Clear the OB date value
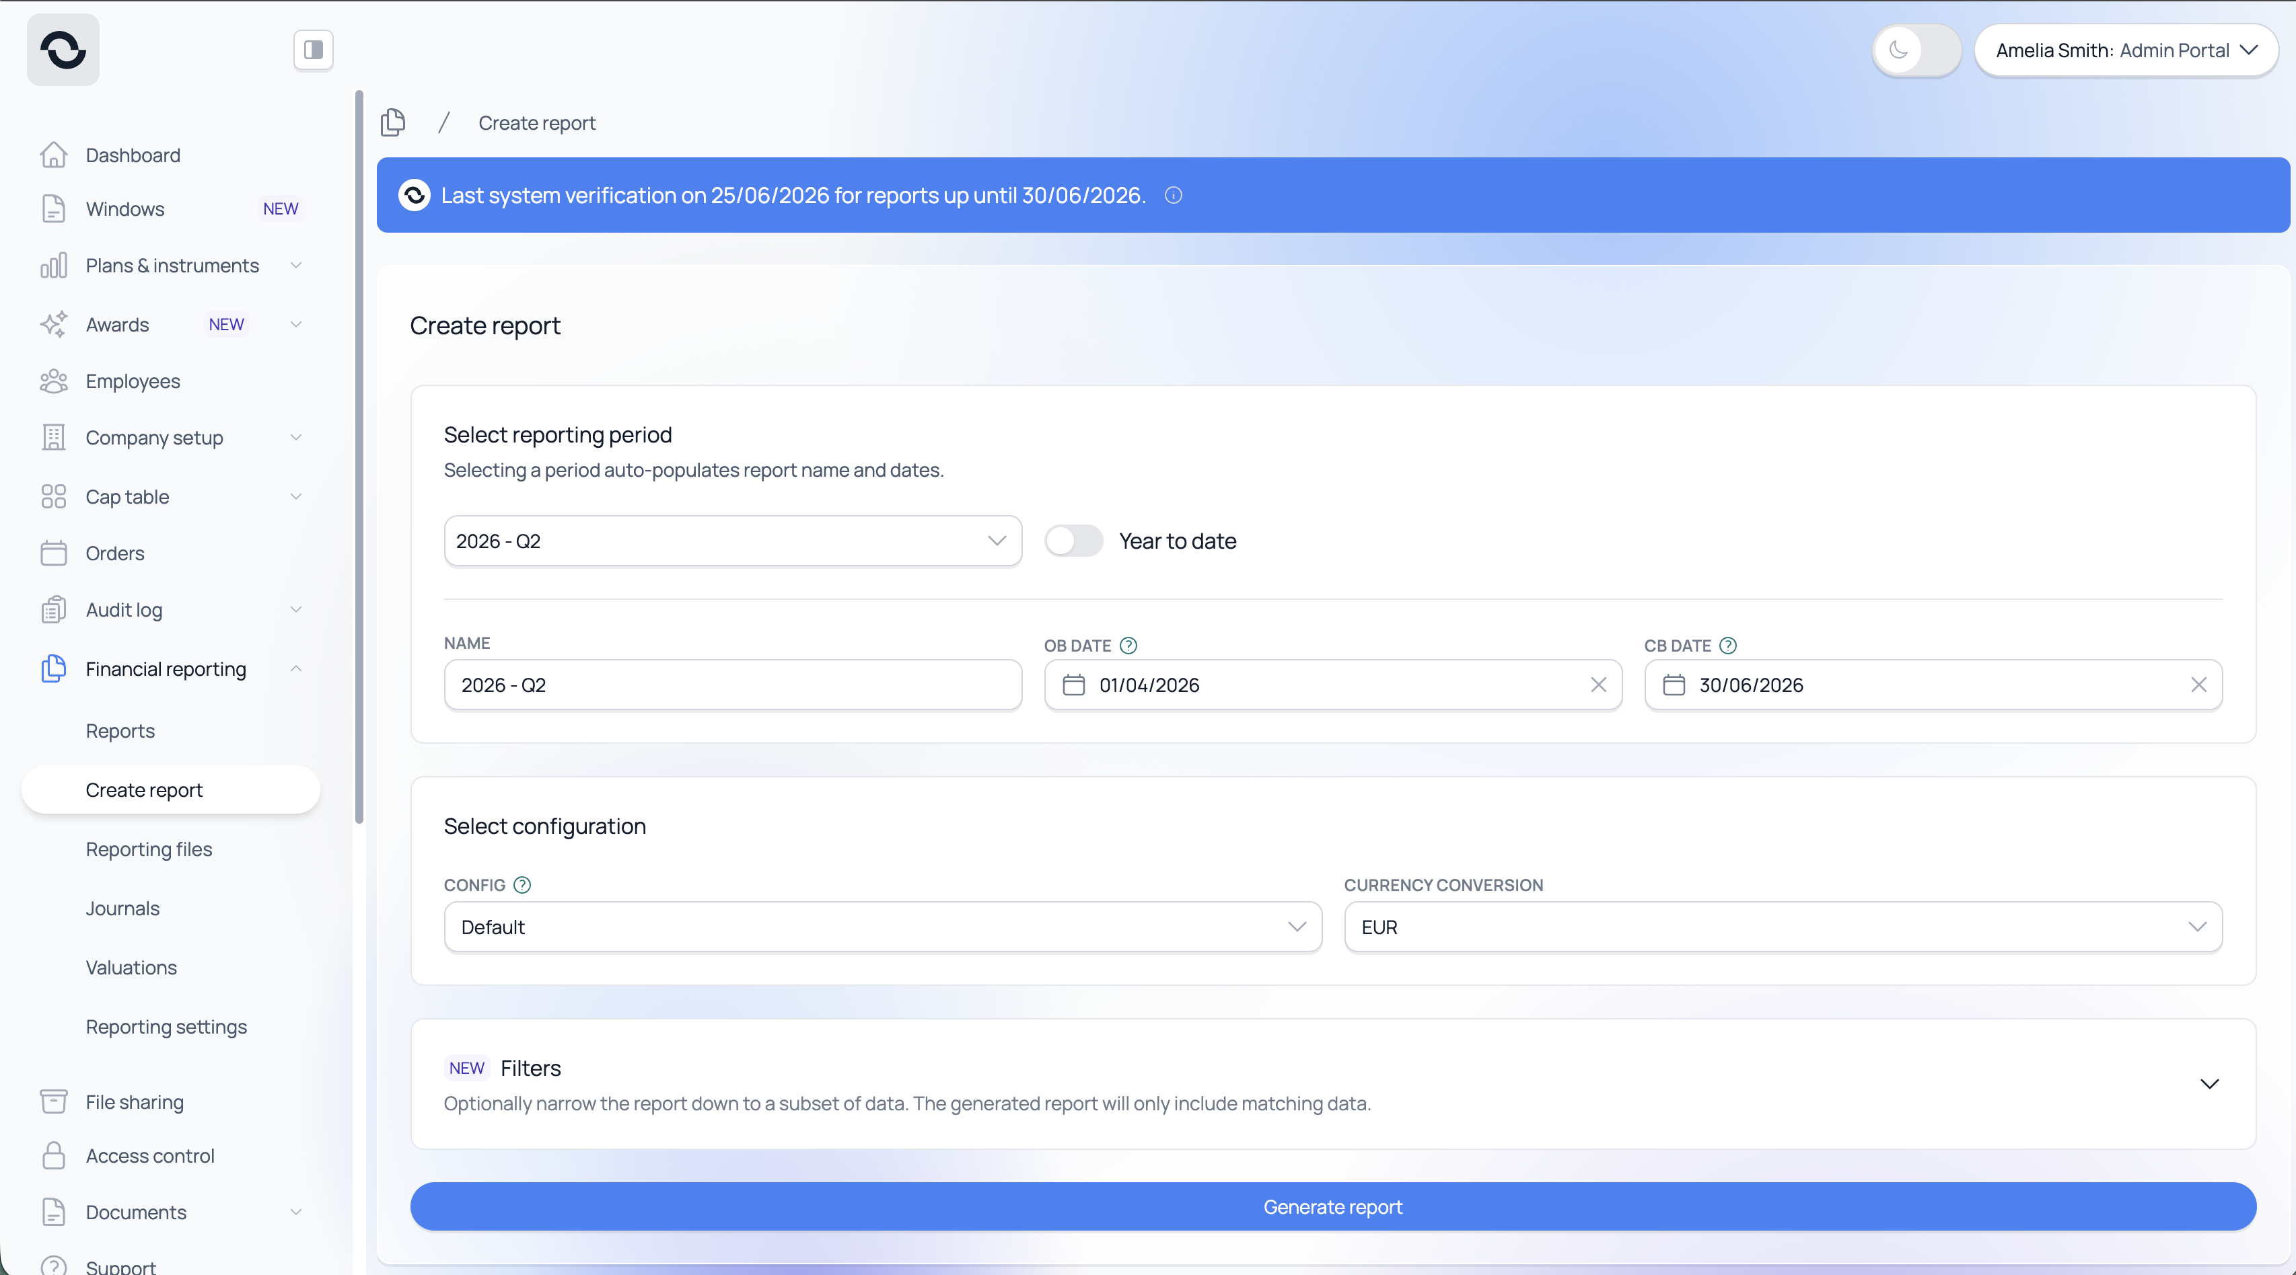This screenshot has height=1275, width=2296. [1599, 685]
